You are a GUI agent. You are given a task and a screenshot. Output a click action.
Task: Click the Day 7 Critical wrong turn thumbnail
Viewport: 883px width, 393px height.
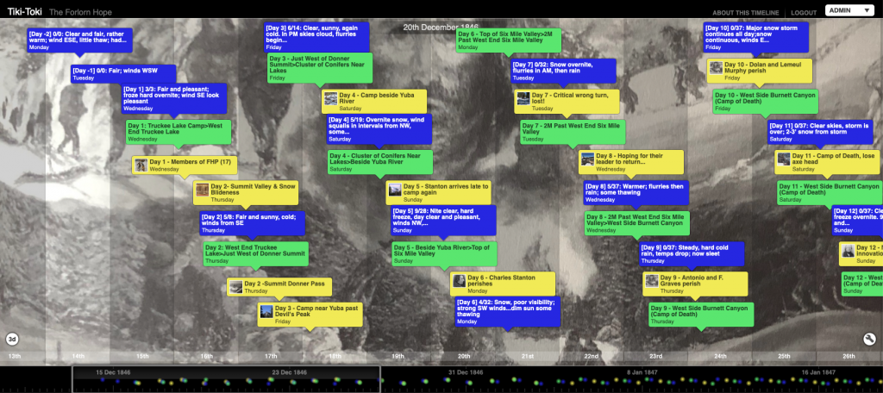click(x=523, y=98)
